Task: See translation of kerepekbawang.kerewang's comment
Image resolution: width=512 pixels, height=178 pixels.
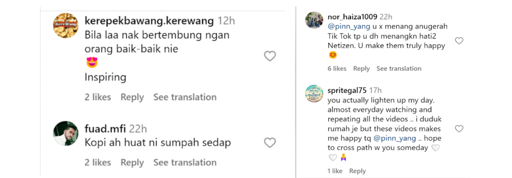Action: (x=185, y=97)
